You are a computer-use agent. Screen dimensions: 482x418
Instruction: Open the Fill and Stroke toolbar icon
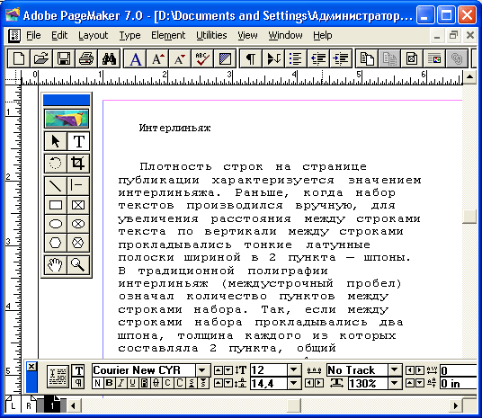(x=225, y=58)
